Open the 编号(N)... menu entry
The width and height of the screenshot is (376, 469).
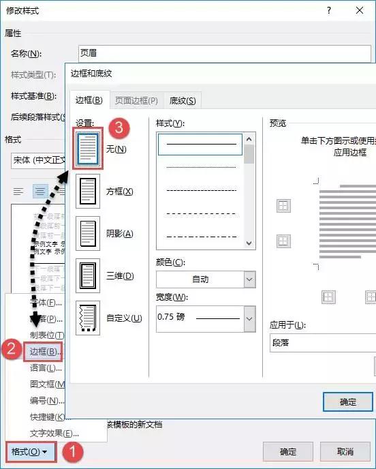(47, 401)
